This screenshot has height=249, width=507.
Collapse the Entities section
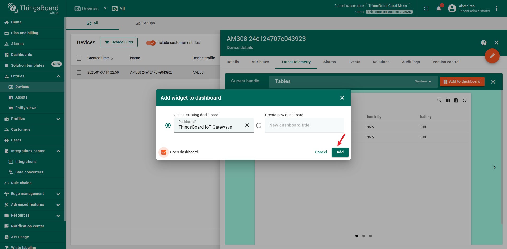pos(58,76)
